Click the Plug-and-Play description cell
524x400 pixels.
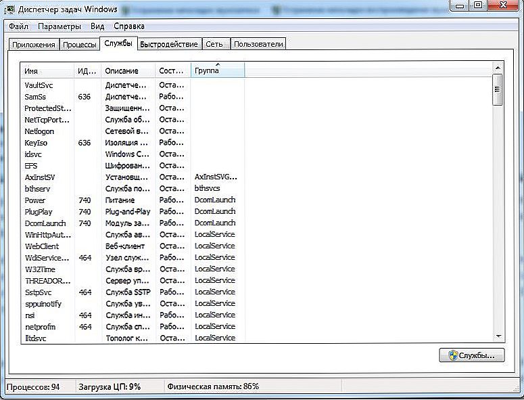(x=128, y=212)
